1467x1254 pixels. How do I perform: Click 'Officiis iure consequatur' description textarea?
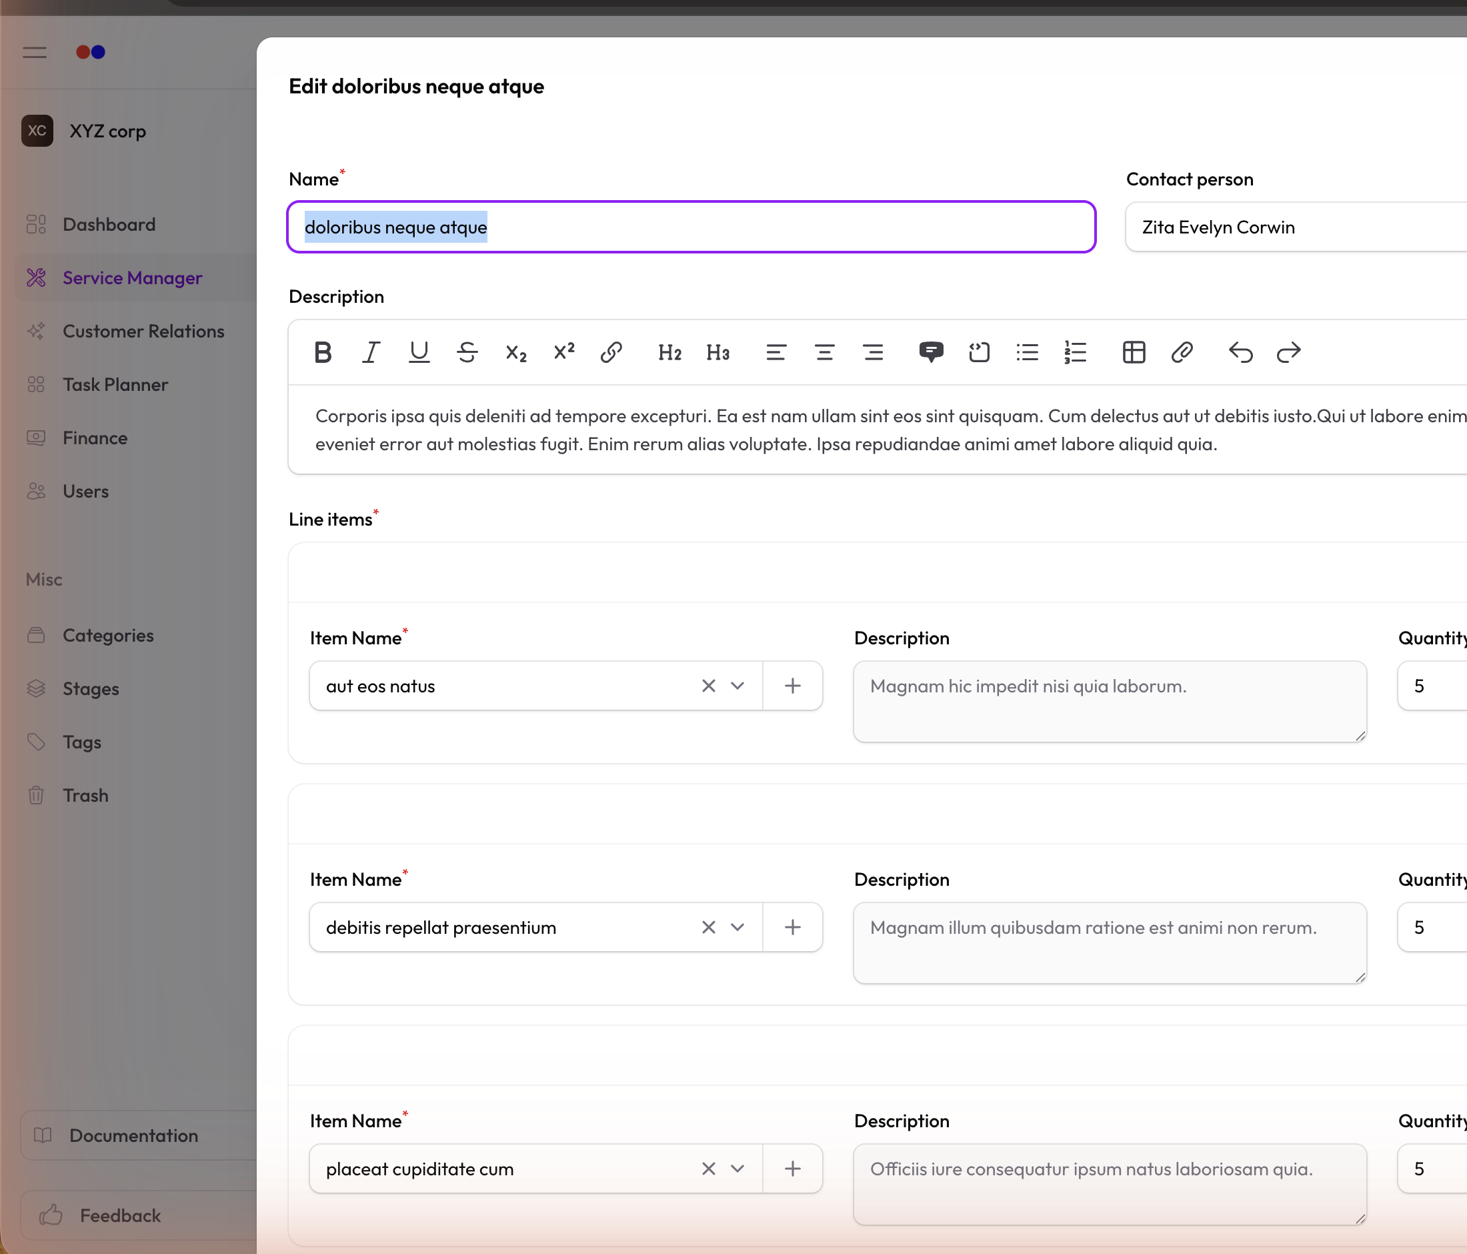(x=1110, y=1185)
